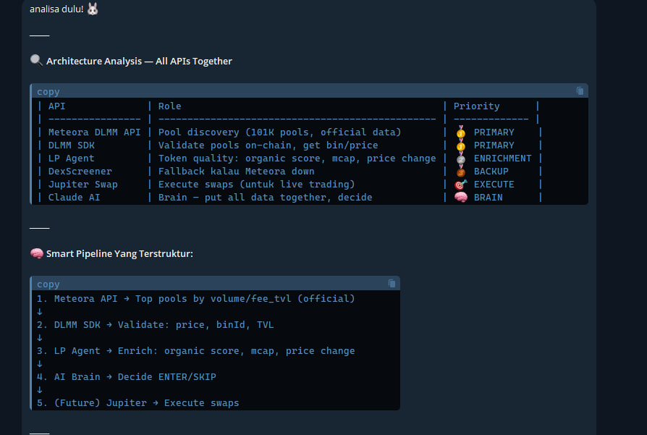Copy the Smart Pipeline code block

392,284
